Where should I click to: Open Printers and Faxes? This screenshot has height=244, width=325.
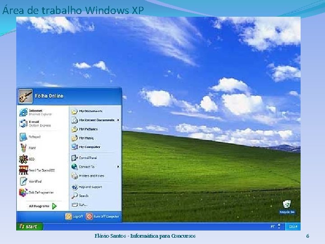coord(88,176)
